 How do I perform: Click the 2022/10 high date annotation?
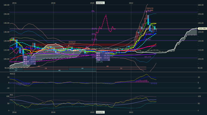coord(150,8)
